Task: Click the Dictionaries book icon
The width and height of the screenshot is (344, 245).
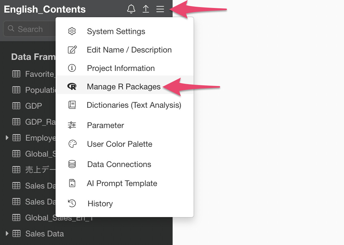Action: 72,105
